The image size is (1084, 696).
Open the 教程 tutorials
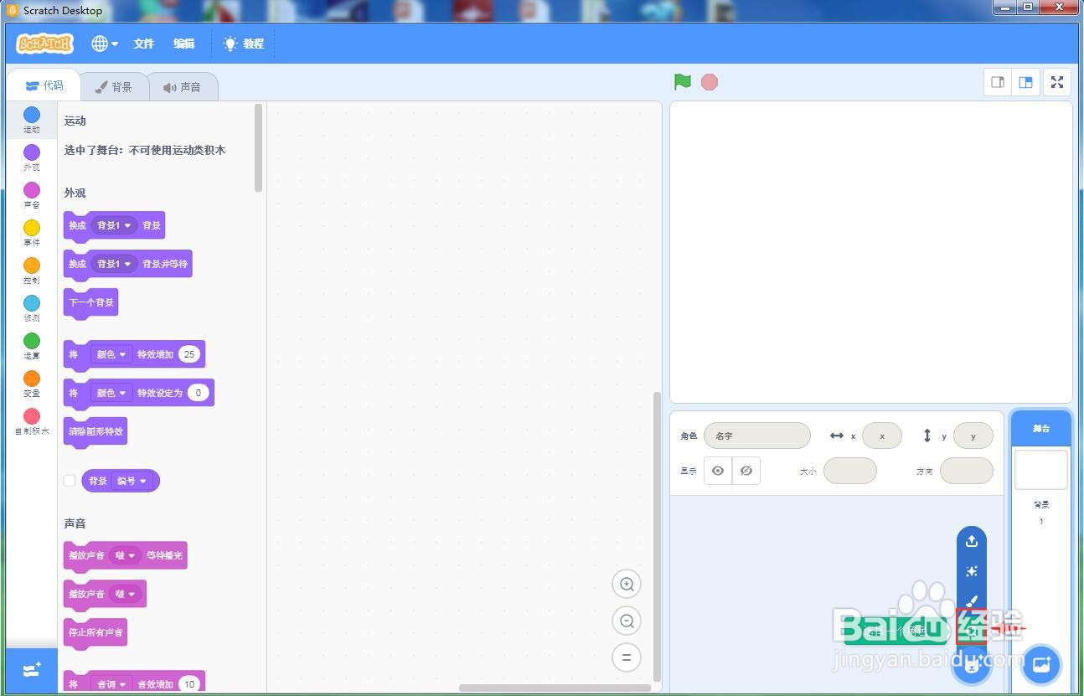click(x=244, y=44)
